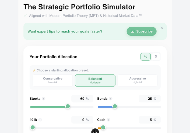Click the Bonds info icon
The width and height of the screenshot is (190, 133).
click(111, 99)
